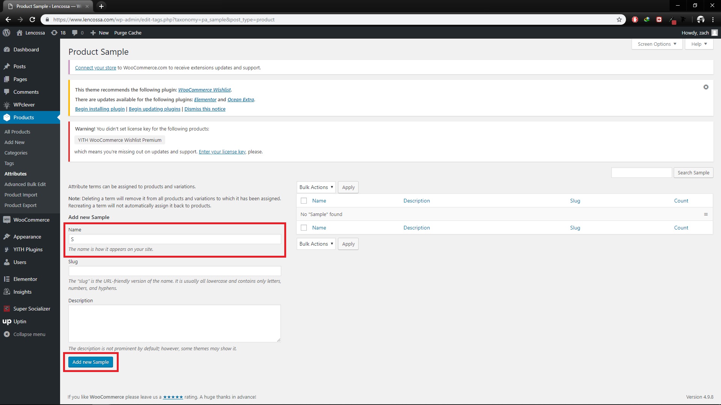Image resolution: width=721 pixels, height=405 pixels.
Task: Open the 18 pending updates icon
Action: [58, 33]
